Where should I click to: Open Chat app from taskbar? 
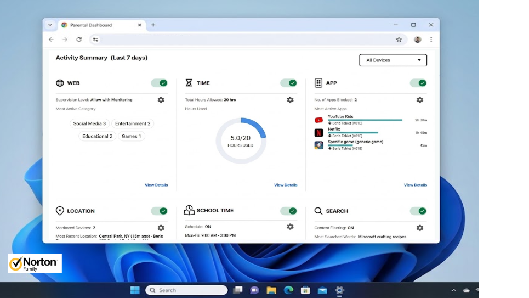click(254, 290)
